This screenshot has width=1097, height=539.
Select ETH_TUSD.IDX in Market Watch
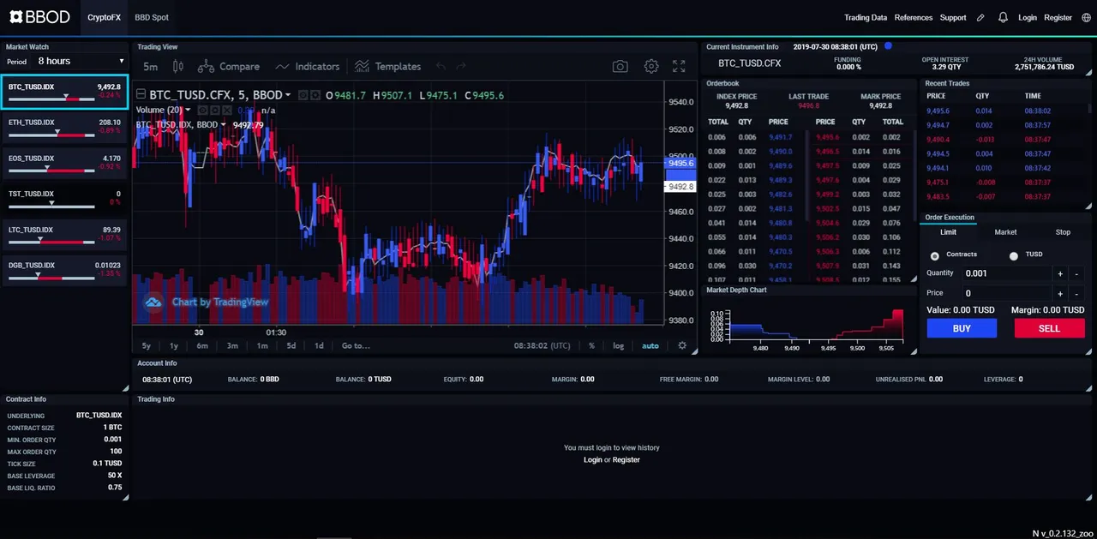(65, 127)
